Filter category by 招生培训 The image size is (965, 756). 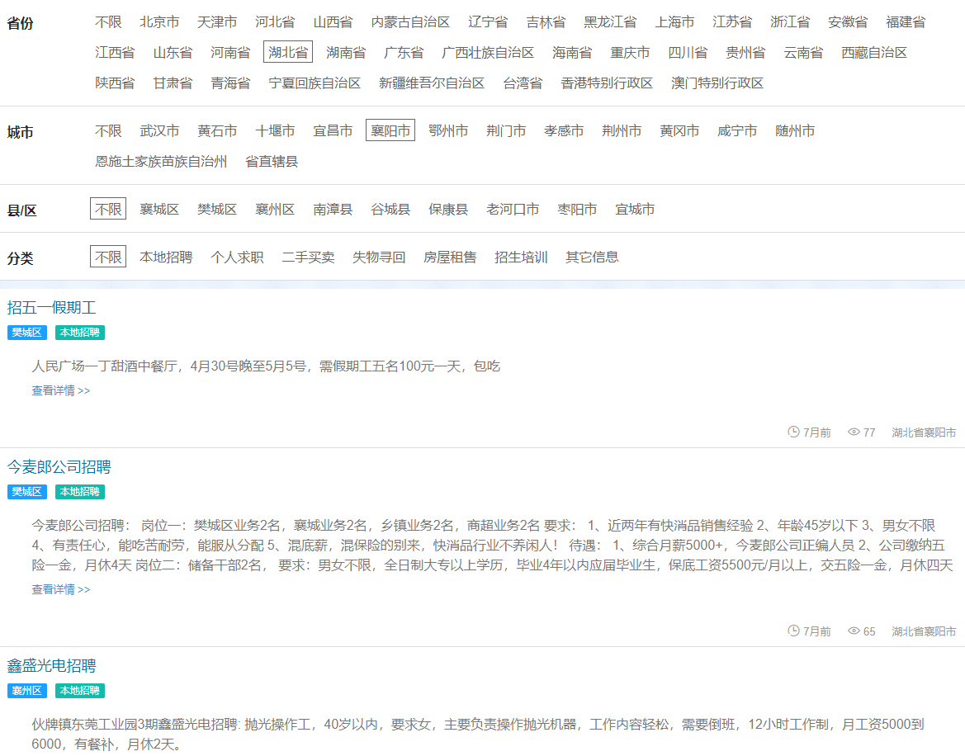pos(521,258)
